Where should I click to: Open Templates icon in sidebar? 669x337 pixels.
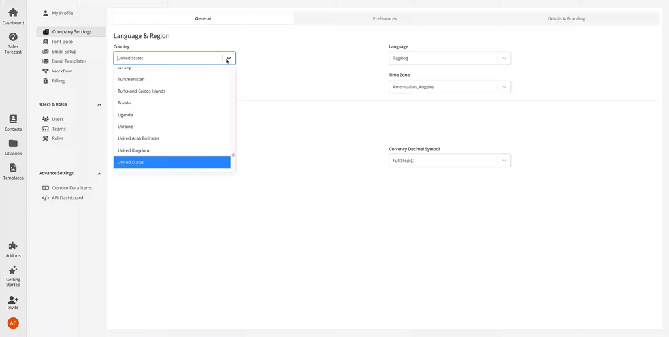click(x=13, y=168)
